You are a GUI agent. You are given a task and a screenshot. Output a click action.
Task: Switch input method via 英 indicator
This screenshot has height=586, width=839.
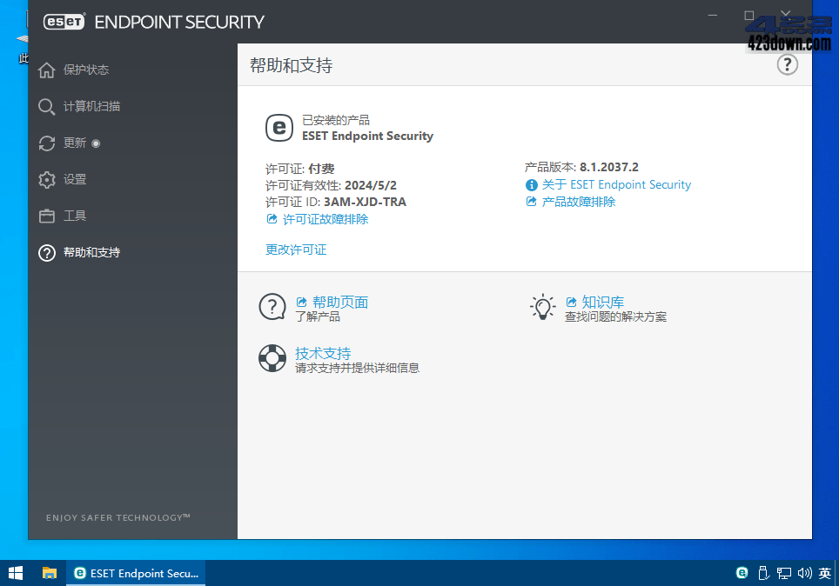[824, 573]
